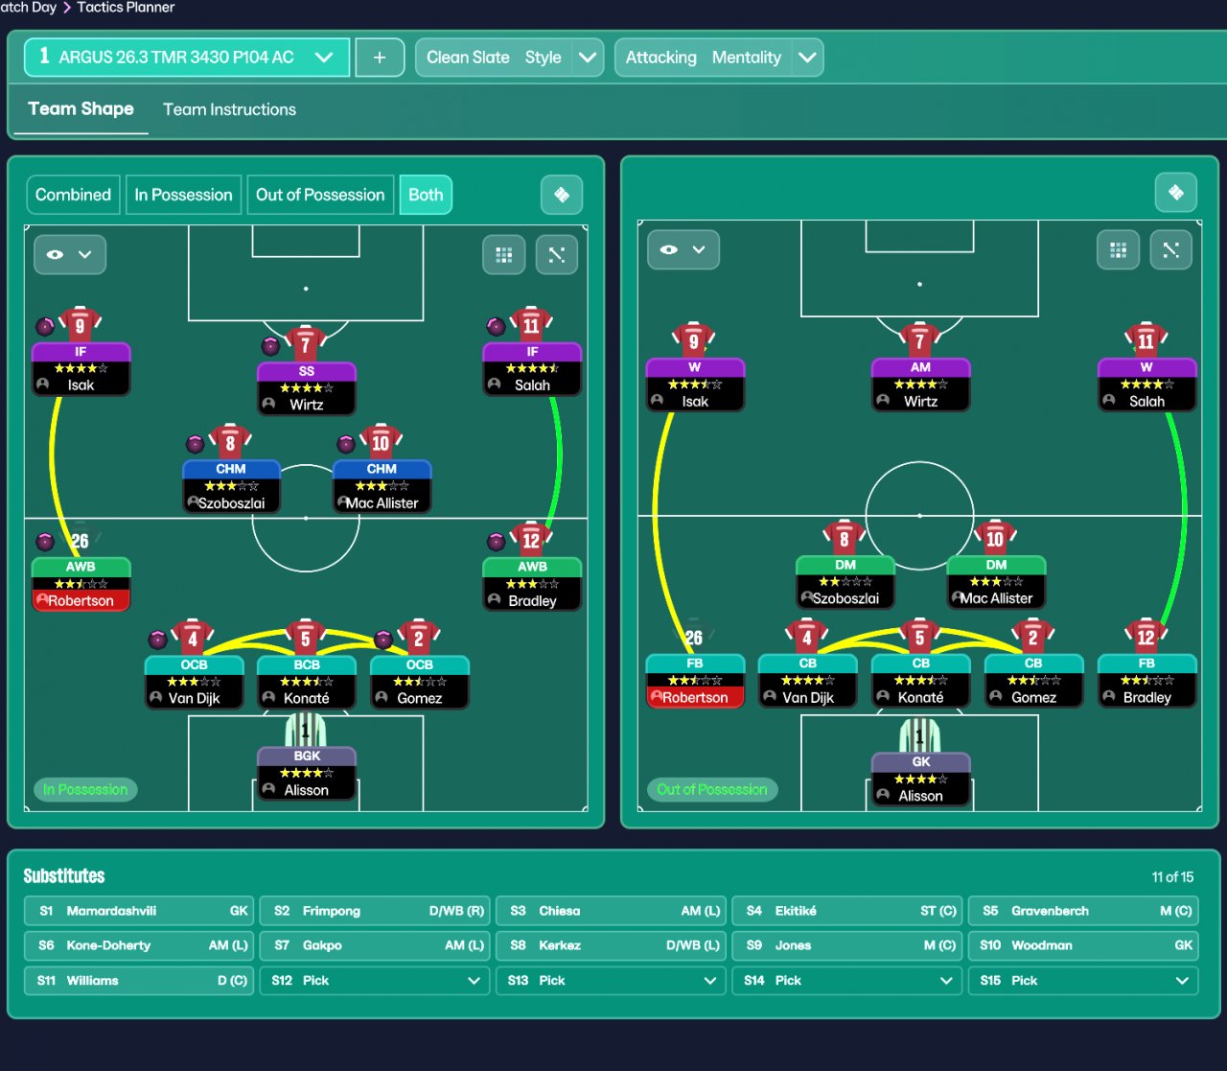Select Konaté's CB player card

[x=920, y=681]
